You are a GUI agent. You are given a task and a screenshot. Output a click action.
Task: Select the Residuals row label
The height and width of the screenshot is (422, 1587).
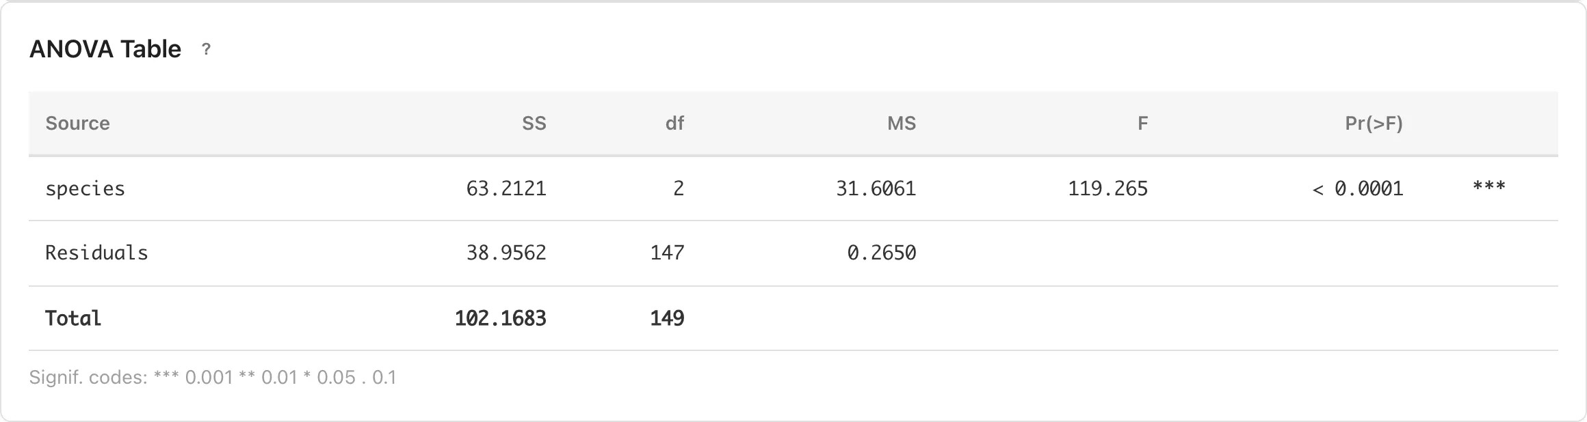coord(96,253)
